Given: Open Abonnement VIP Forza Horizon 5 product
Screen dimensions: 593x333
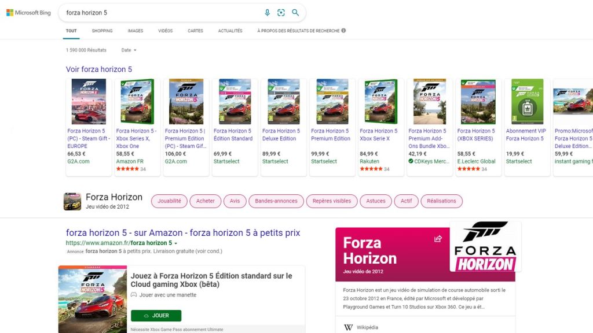Looking at the screenshot, I should [526, 135].
